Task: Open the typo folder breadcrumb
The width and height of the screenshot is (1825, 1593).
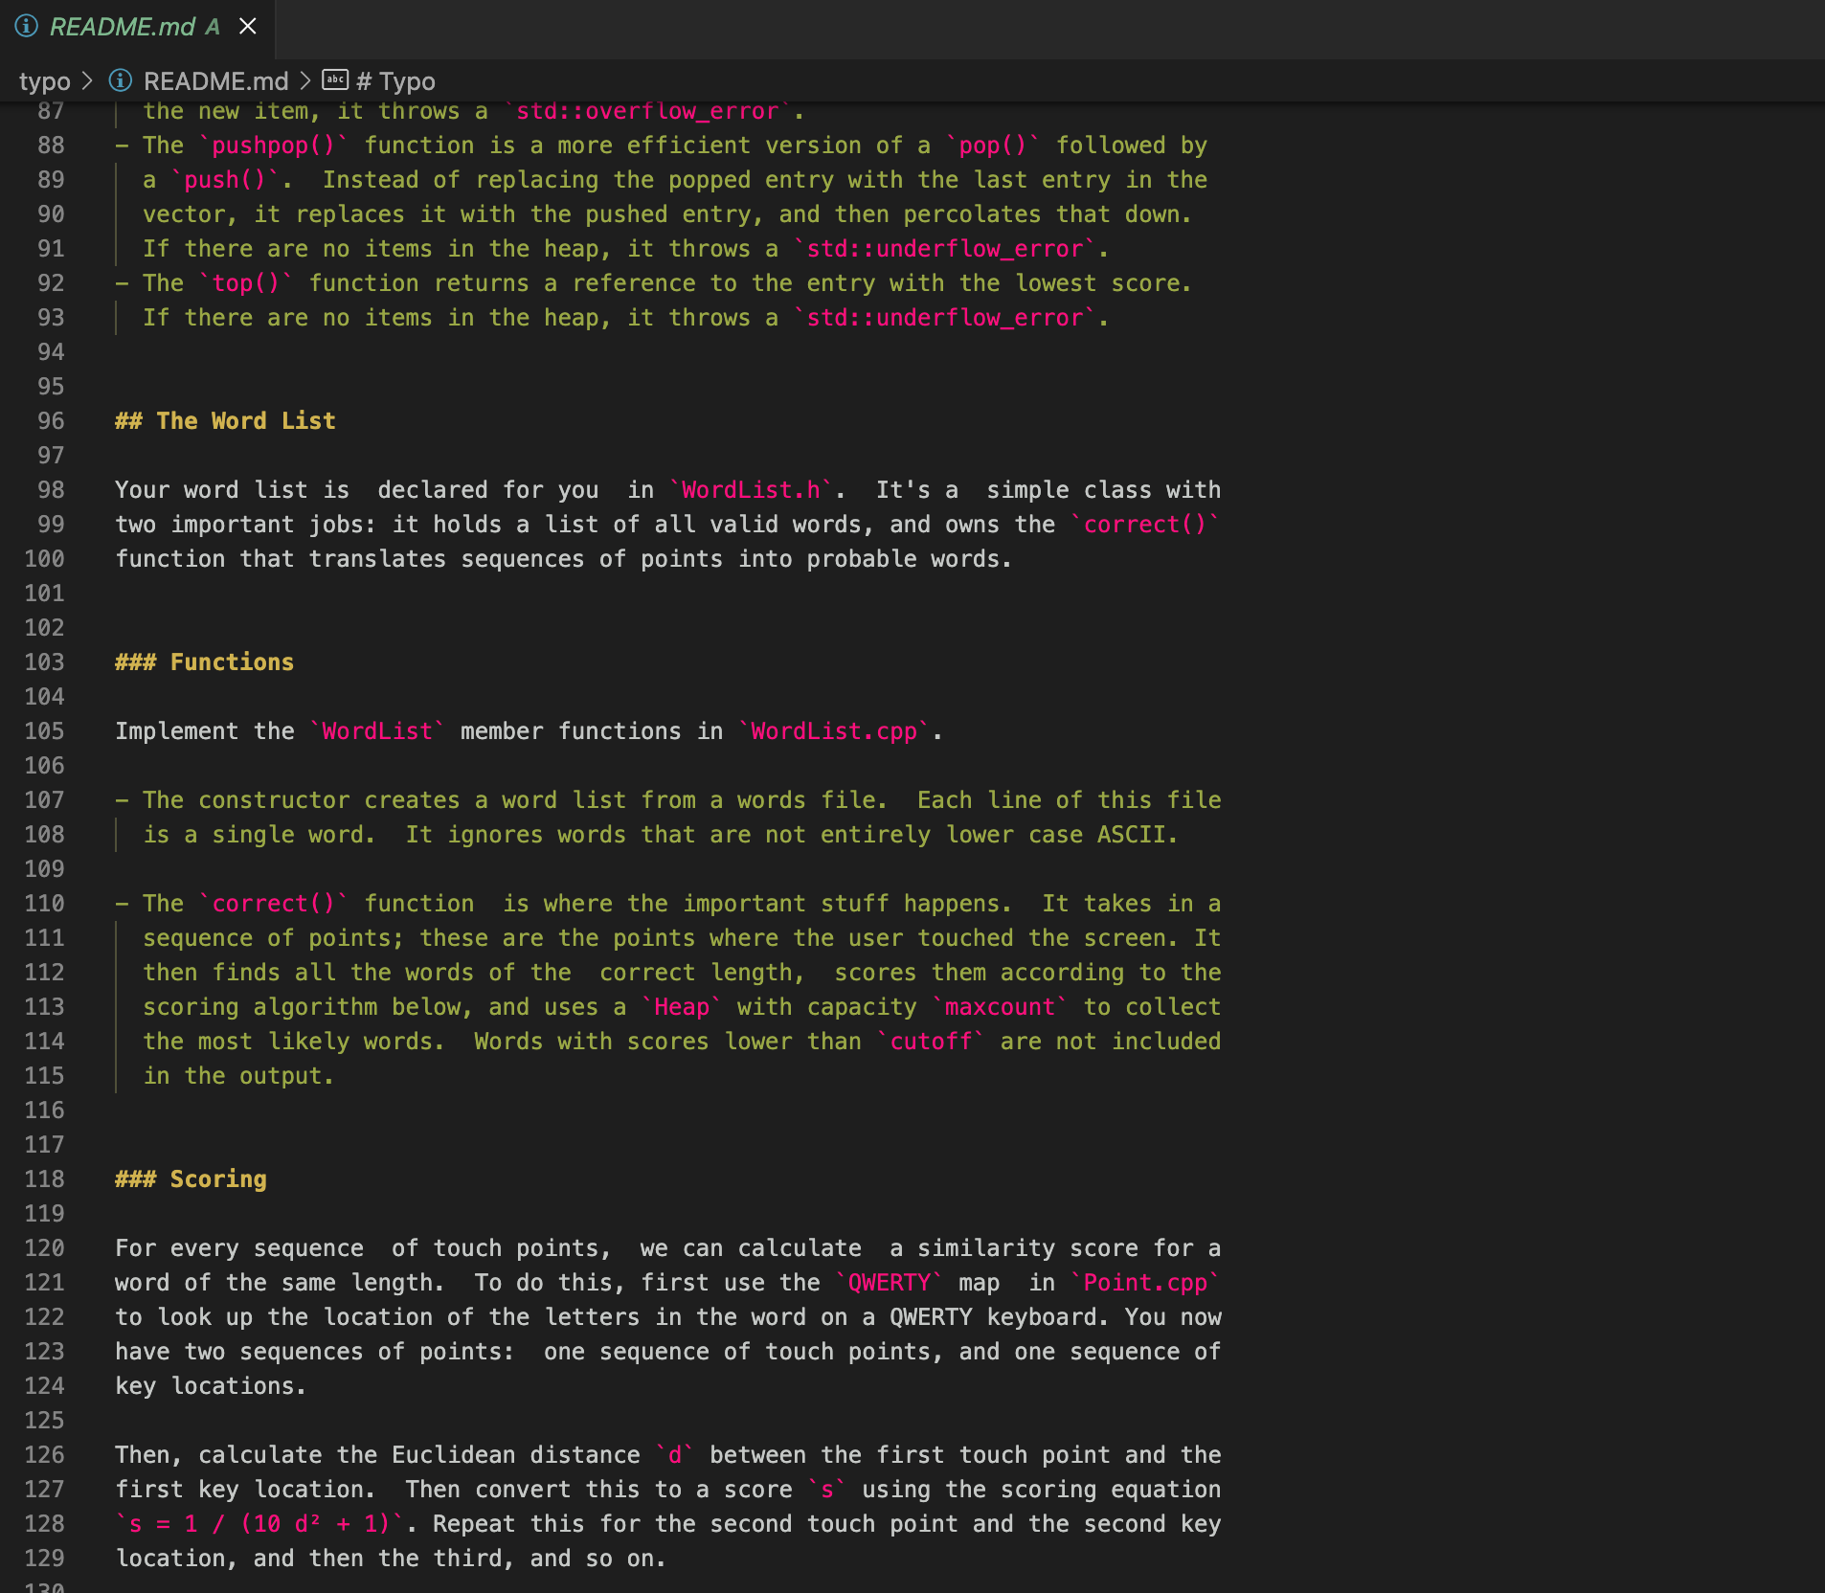Action: pyautogui.click(x=44, y=81)
